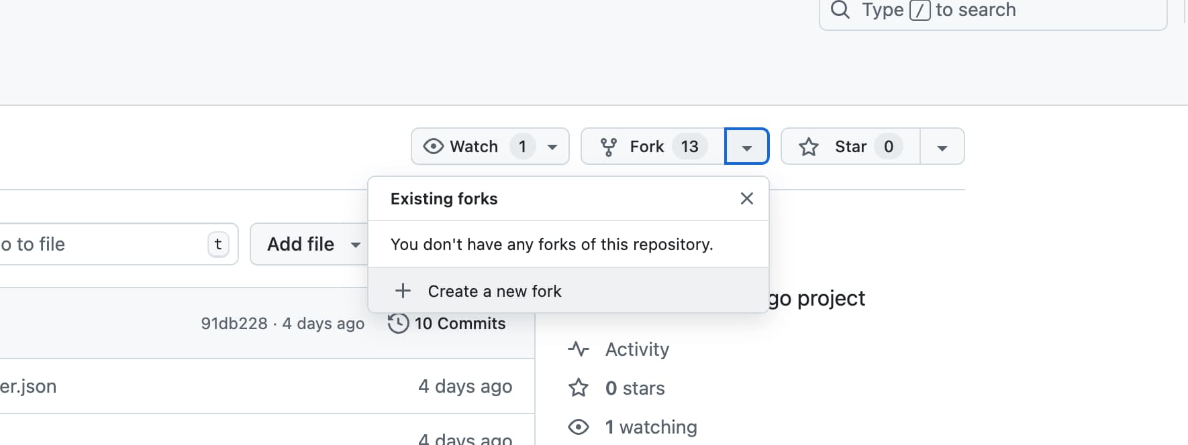Click the eye icon beside 1 watching

(579, 427)
